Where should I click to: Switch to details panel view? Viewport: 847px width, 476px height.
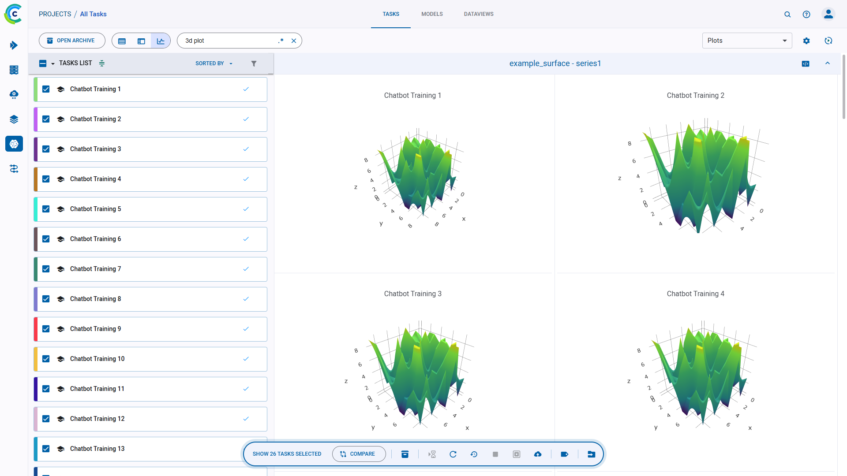pyautogui.click(x=141, y=41)
